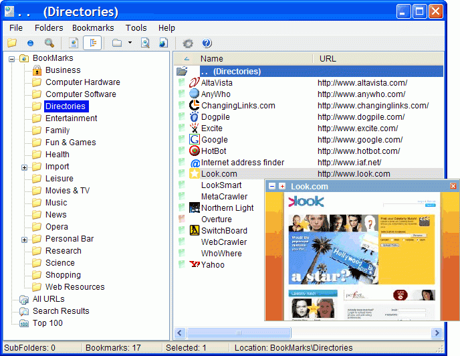
Task: Click the yellow folder toolbar icon
Action: (12, 43)
